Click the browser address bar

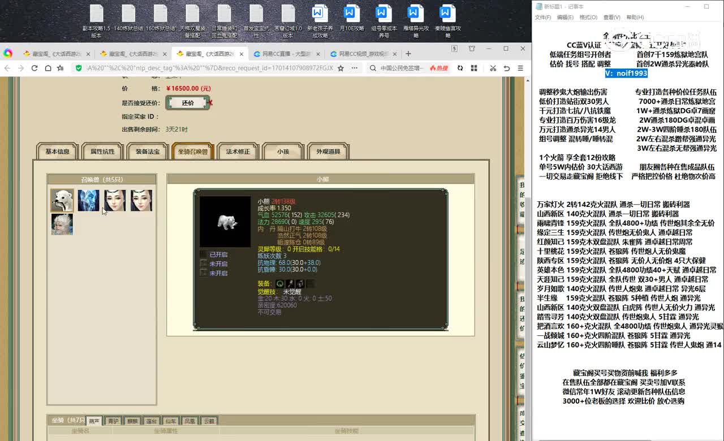point(209,68)
